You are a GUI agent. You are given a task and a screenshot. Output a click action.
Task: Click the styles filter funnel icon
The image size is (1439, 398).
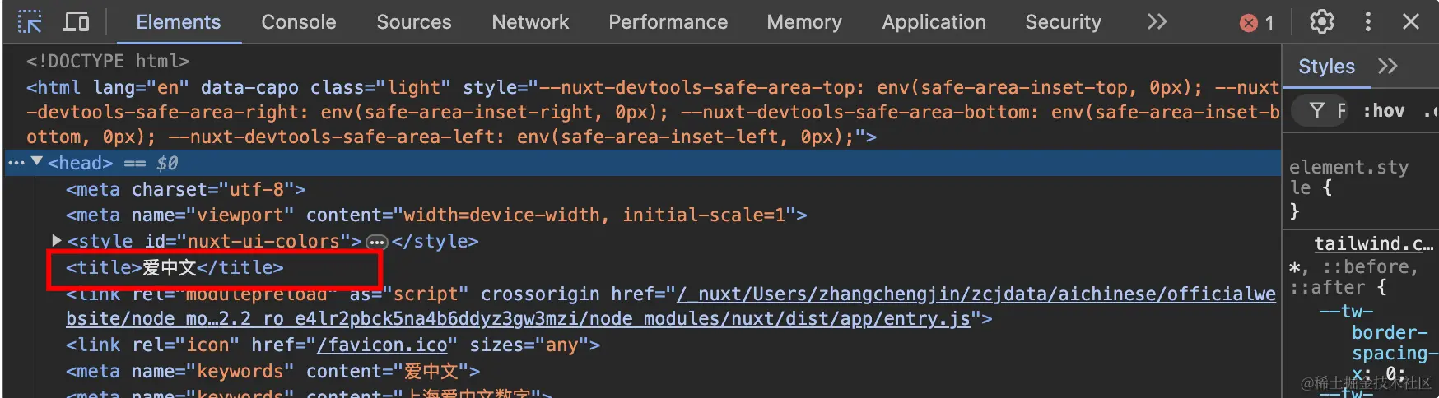(x=1317, y=110)
